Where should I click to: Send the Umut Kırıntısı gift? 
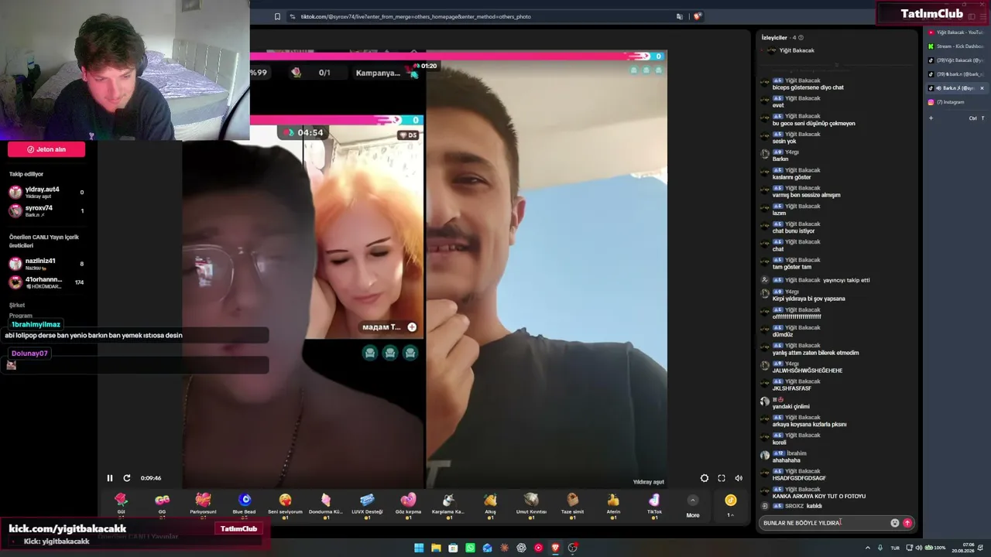coord(531,504)
